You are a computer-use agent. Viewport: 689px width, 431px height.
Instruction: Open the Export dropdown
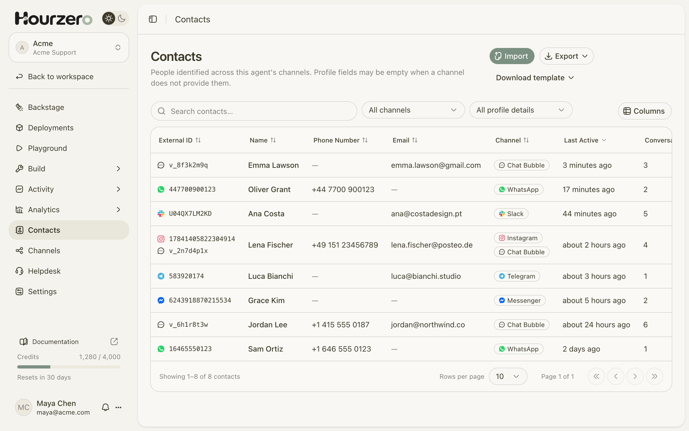pos(566,56)
